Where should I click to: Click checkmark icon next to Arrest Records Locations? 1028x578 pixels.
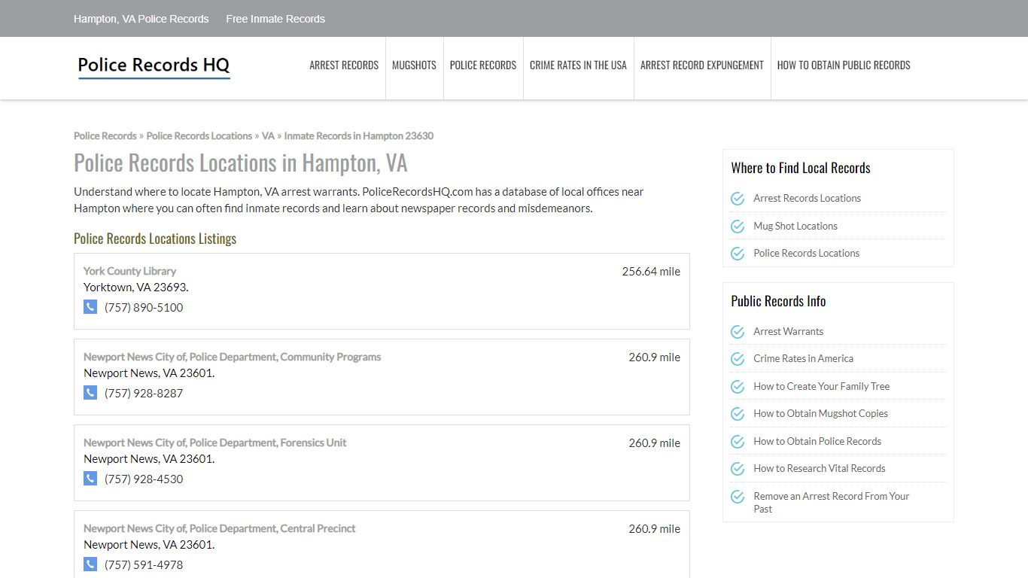tap(738, 199)
